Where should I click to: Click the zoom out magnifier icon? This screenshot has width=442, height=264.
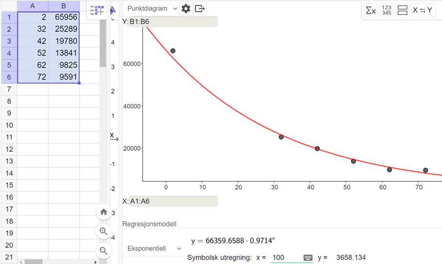[x=103, y=251]
